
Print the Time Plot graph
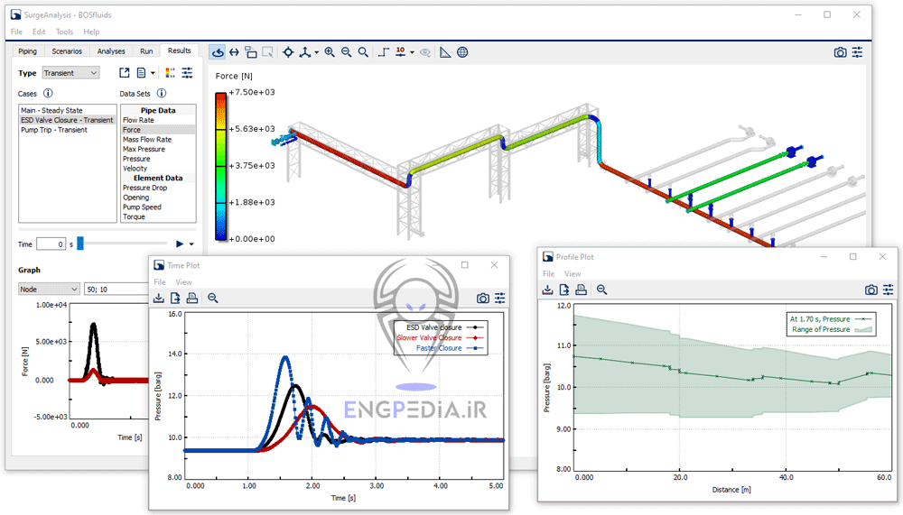192,298
